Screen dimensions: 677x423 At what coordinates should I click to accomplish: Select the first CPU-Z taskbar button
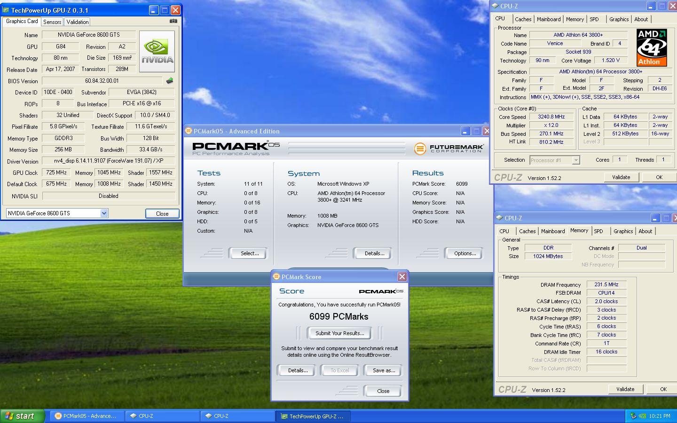[162, 416]
